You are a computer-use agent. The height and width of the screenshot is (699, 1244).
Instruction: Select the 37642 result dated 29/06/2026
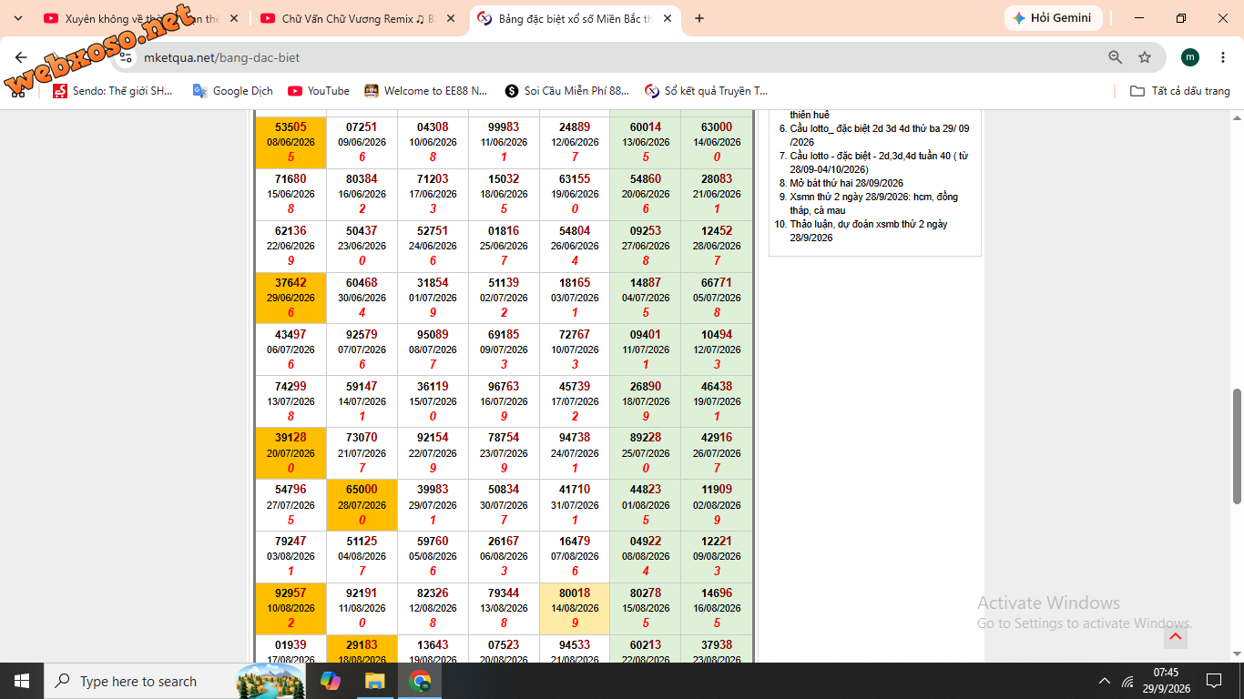(291, 298)
